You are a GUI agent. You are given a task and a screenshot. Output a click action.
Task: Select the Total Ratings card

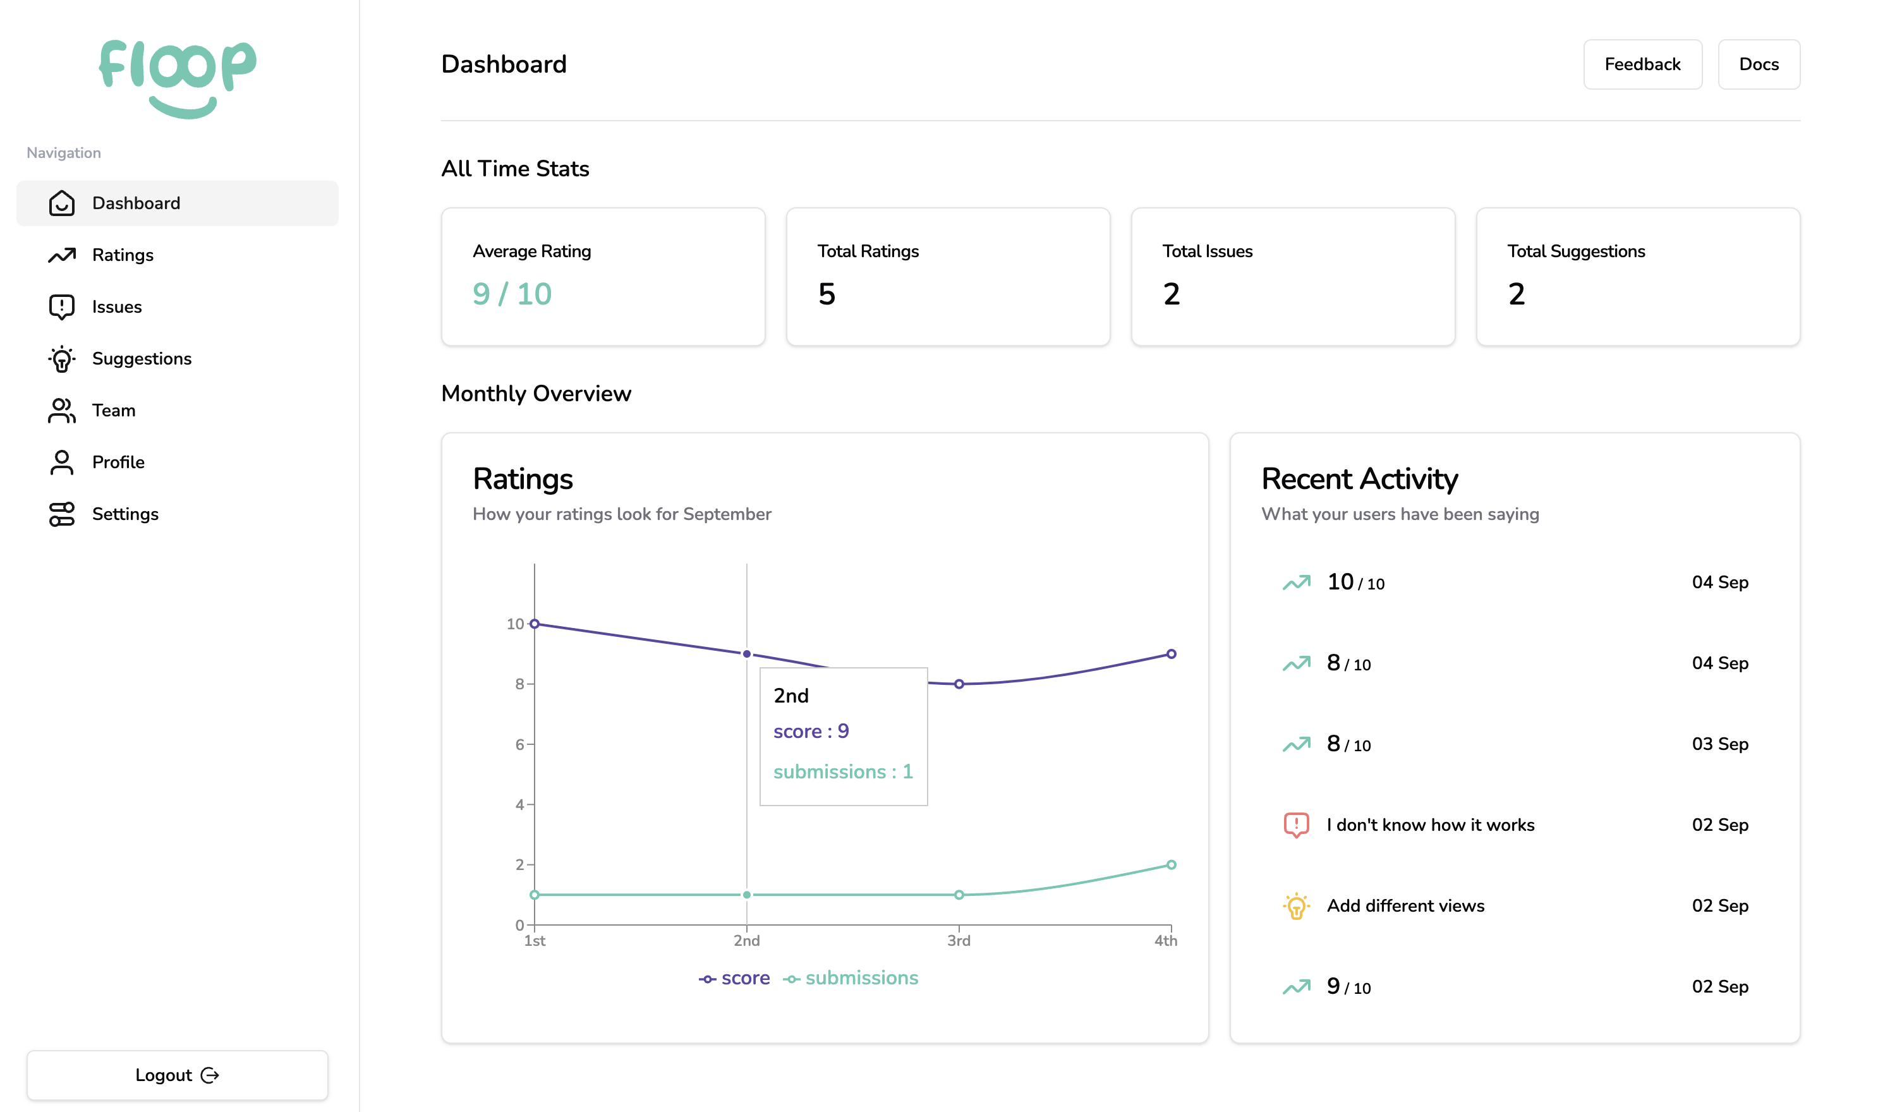pyautogui.click(x=948, y=277)
